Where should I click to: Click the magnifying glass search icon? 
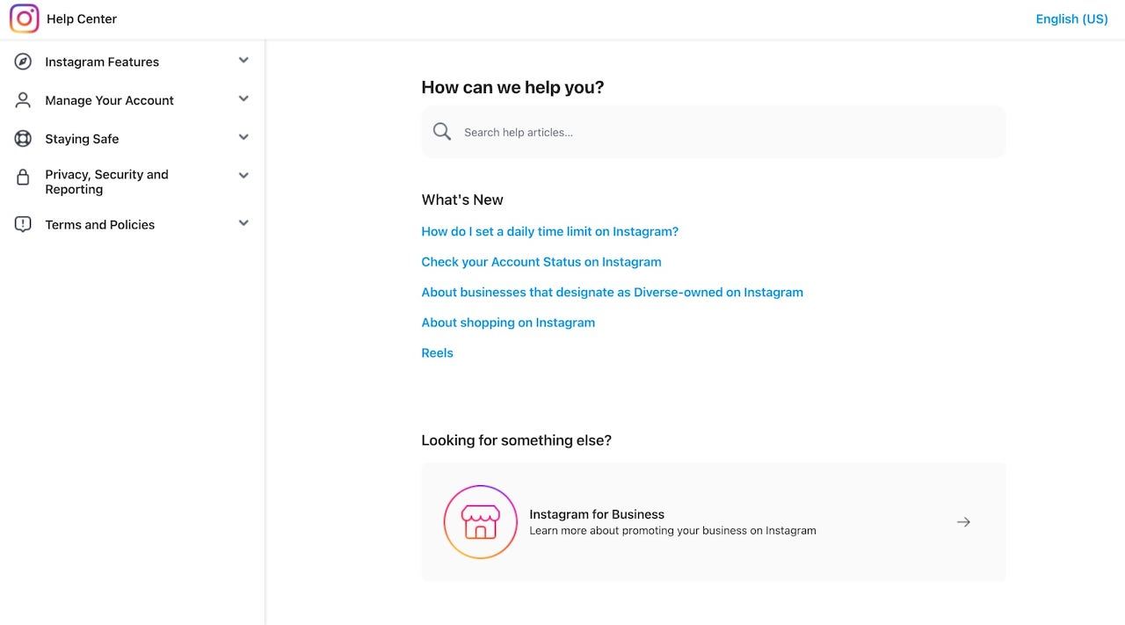[x=442, y=132]
